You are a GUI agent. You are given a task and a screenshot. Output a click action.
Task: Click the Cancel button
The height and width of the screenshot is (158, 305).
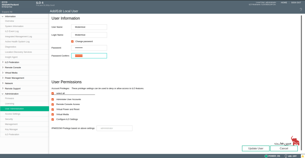(284, 148)
